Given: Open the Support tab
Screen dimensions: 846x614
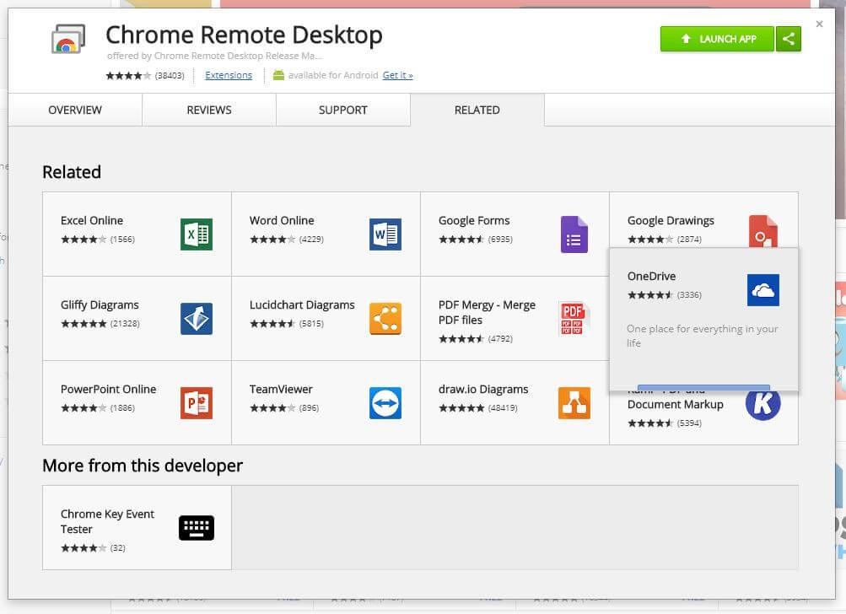Looking at the screenshot, I should [343, 110].
